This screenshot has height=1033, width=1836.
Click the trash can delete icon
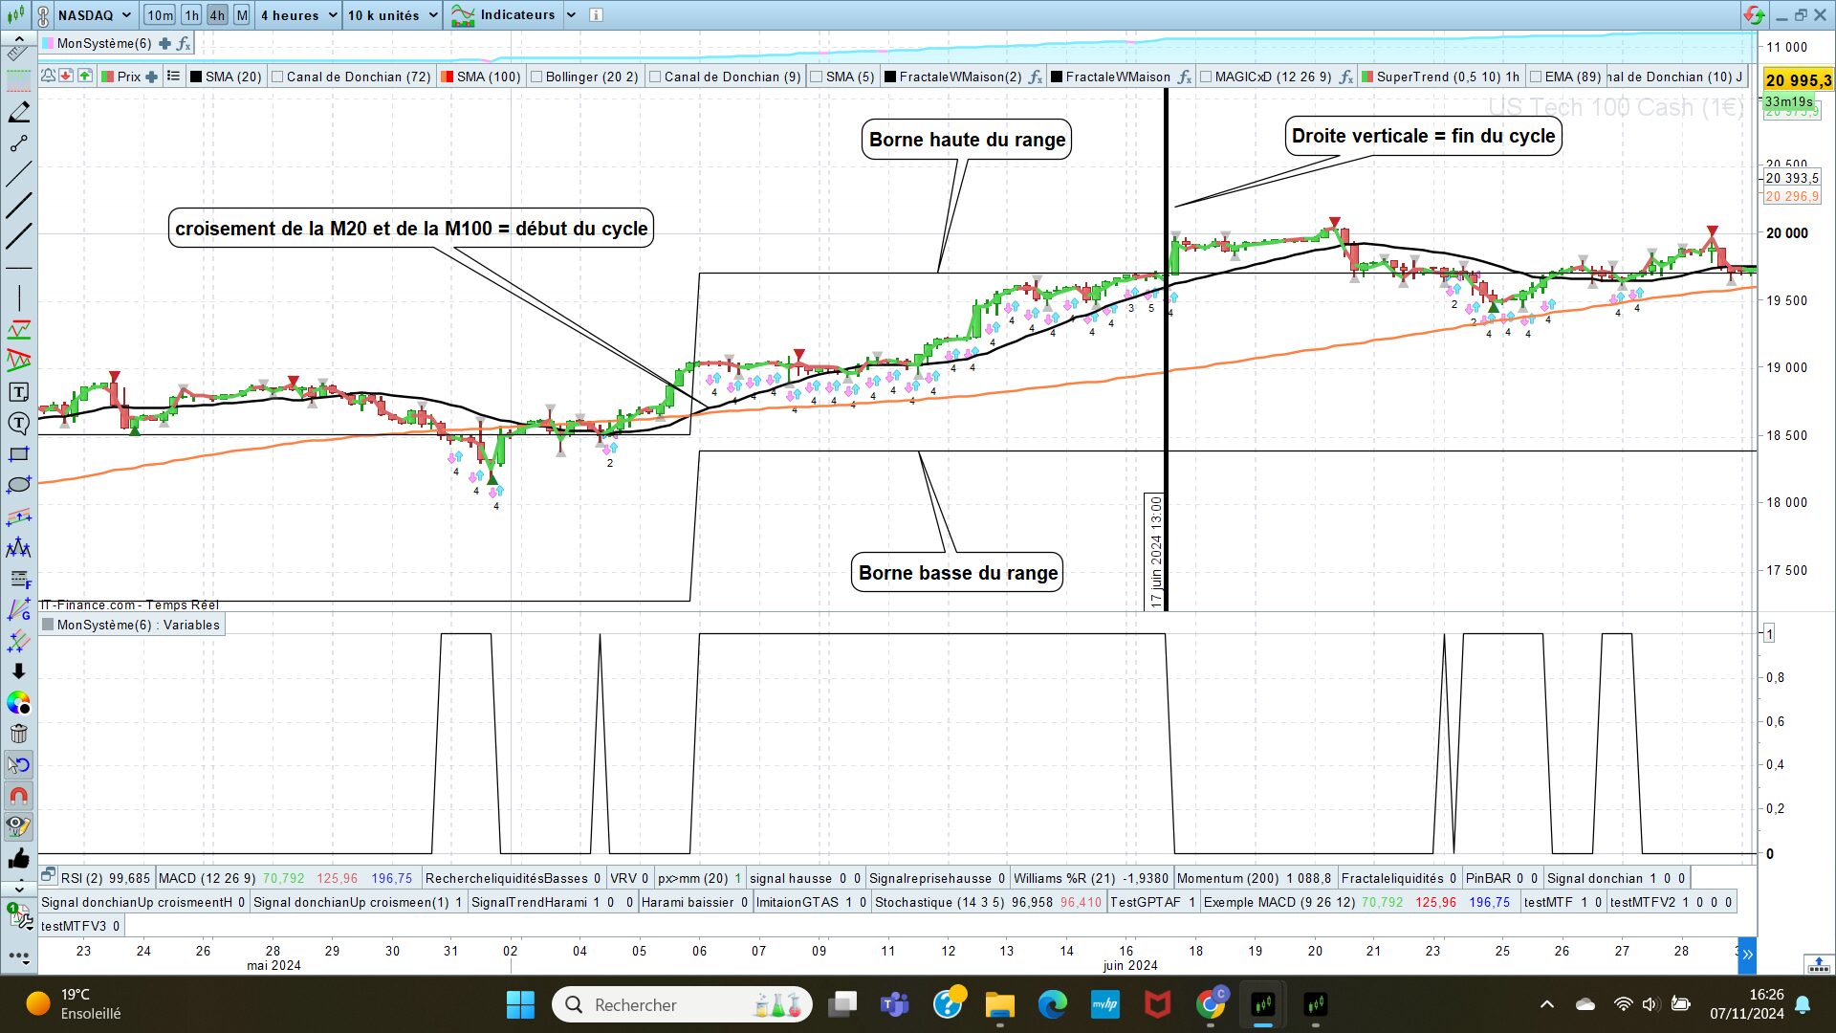(x=18, y=734)
